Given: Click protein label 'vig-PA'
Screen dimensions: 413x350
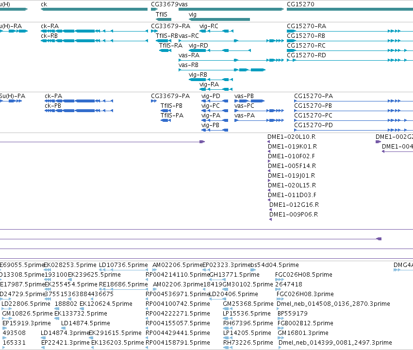Looking at the screenshot, I should [211, 116].
